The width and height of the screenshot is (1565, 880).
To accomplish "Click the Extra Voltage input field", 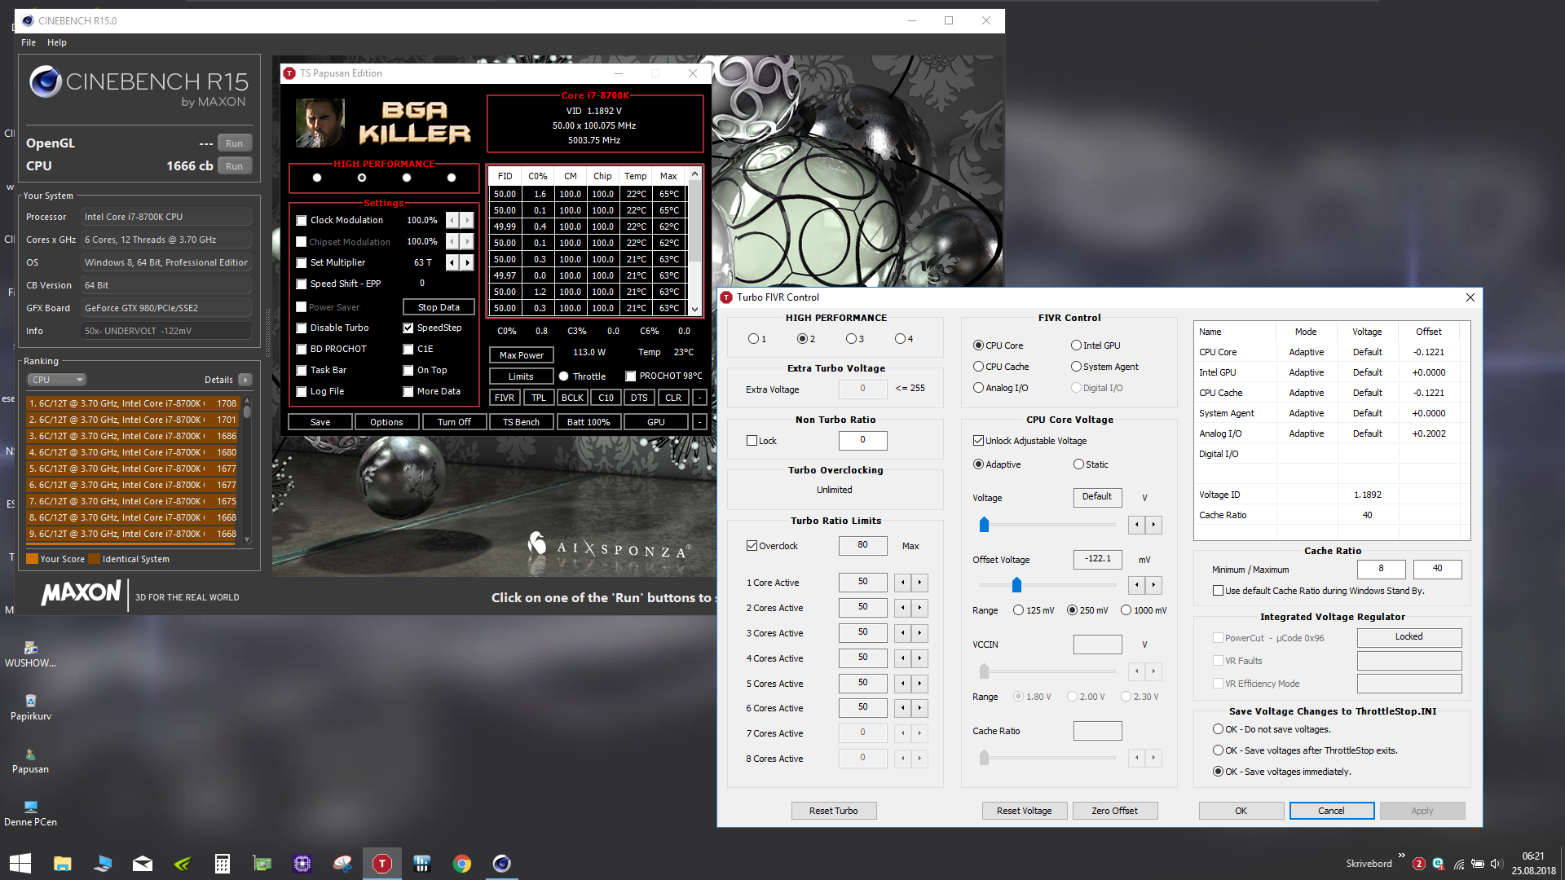I will [x=862, y=389].
